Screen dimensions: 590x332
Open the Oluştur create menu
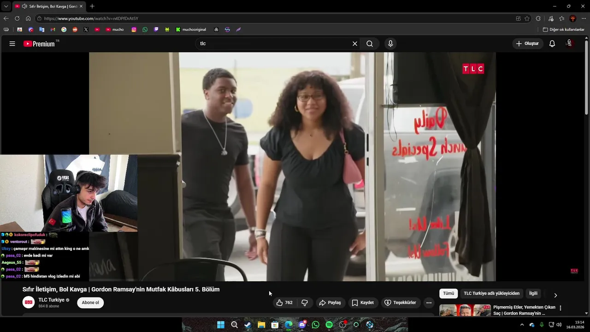click(x=527, y=44)
